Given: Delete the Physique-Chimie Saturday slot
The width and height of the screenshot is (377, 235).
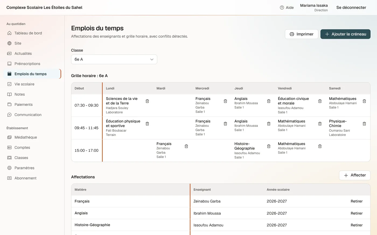Looking at the screenshot, I should 364,124.
